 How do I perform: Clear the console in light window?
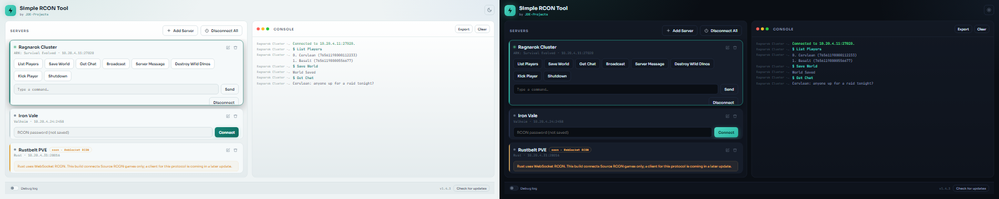coord(482,29)
